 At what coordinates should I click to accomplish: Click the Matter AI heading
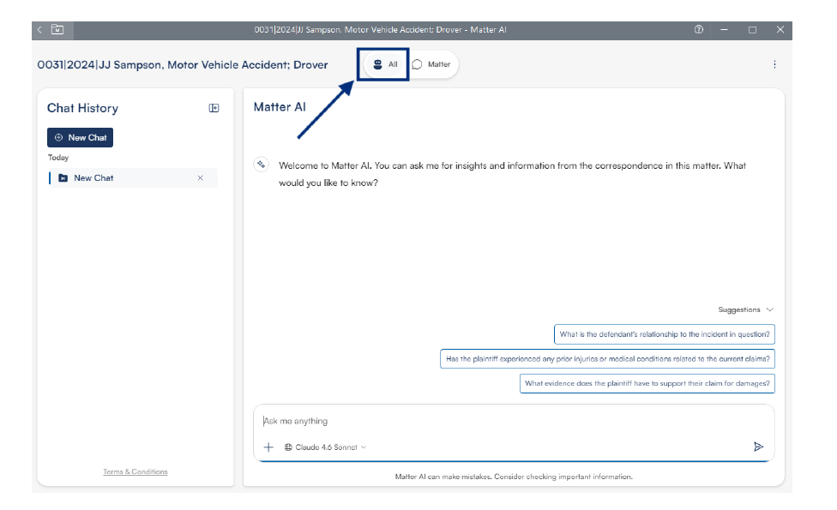coord(280,107)
